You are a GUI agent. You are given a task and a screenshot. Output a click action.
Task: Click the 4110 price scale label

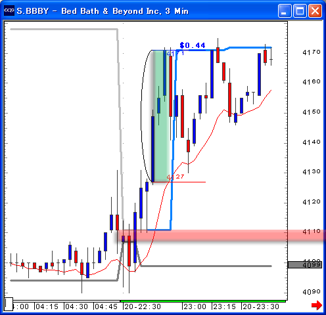[312, 232]
